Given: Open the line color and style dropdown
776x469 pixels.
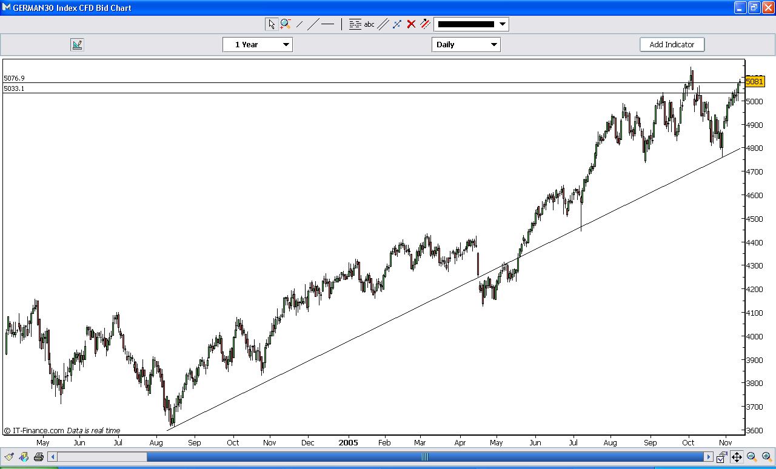Looking at the screenshot, I should click(x=471, y=24).
